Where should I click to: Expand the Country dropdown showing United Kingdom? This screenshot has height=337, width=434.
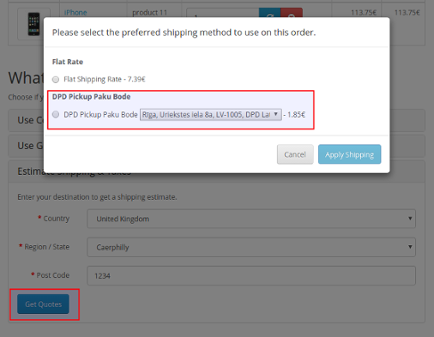point(251,219)
